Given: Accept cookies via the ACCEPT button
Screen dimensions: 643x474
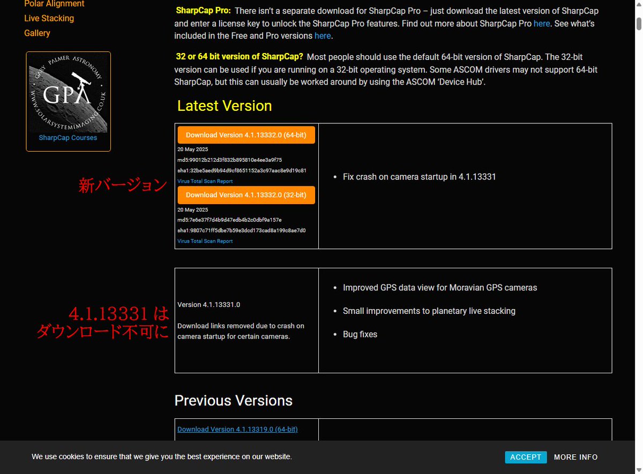Looking at the screenshot, I should pyautogui.click(x=526, y=457).
